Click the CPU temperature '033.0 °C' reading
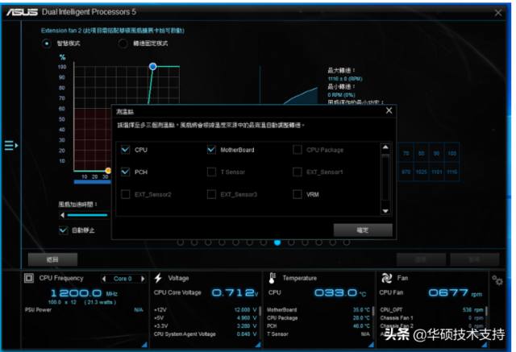516x352 pixels. tap(340, 293)
